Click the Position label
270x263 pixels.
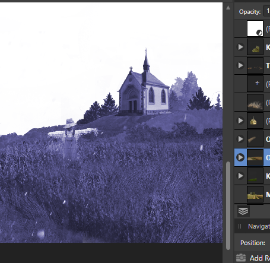coord(253,243)
